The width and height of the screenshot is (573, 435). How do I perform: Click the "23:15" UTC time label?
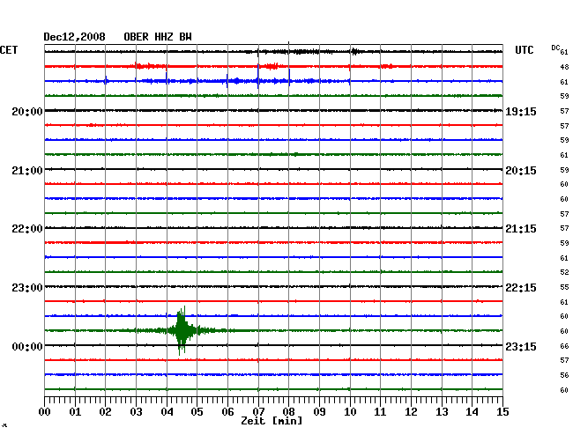(x=521, y=346)
